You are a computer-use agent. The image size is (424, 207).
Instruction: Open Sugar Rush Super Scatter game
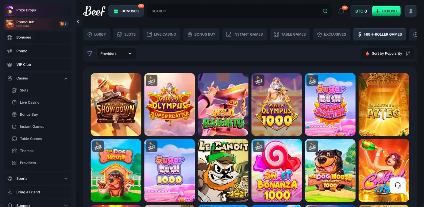[x=330, y=105]
